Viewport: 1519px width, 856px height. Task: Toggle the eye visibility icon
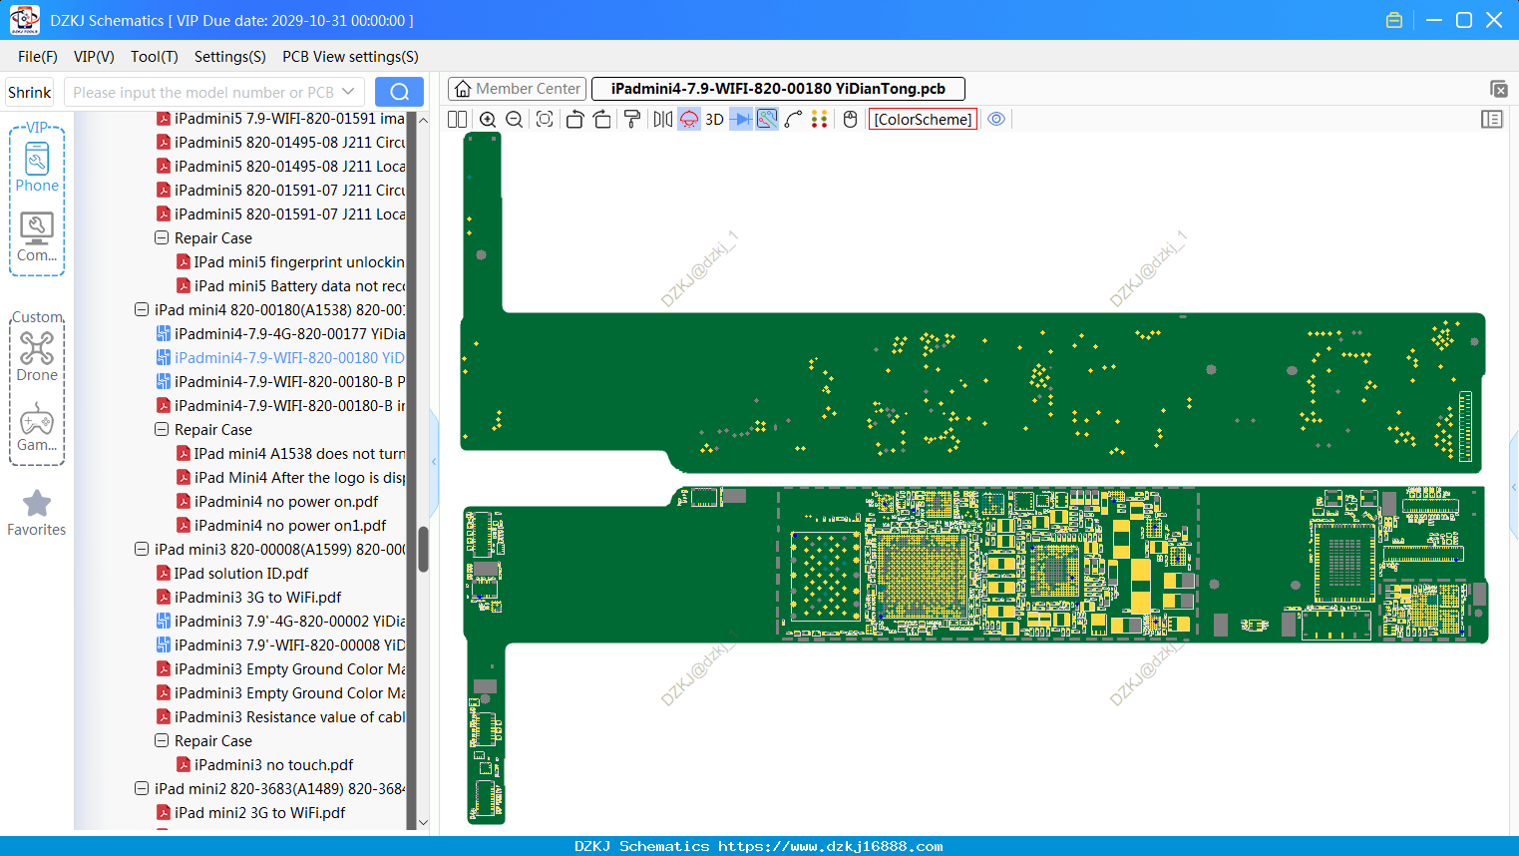pyautogui.click(x=996, y=120)
